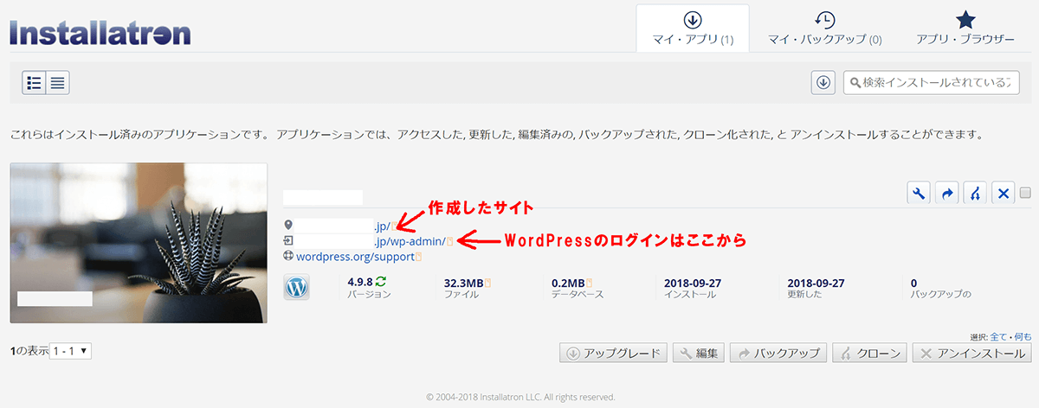This screenshot has height=408, width=1039.
Task: Open the アプリ・ブラウザー tab
Action: click(x=965, y=29)
